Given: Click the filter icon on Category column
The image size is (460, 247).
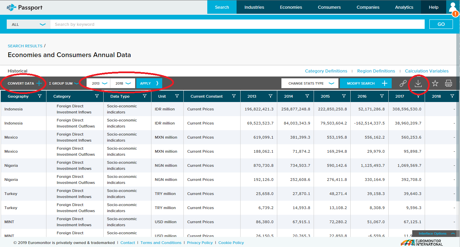Looking at the screenshot, I should pos(97,96).
